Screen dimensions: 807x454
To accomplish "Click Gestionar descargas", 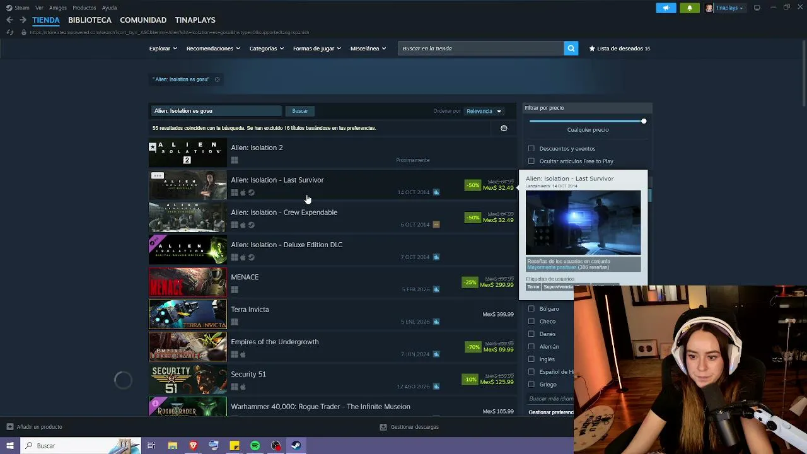I will click(x=414, y=427).
